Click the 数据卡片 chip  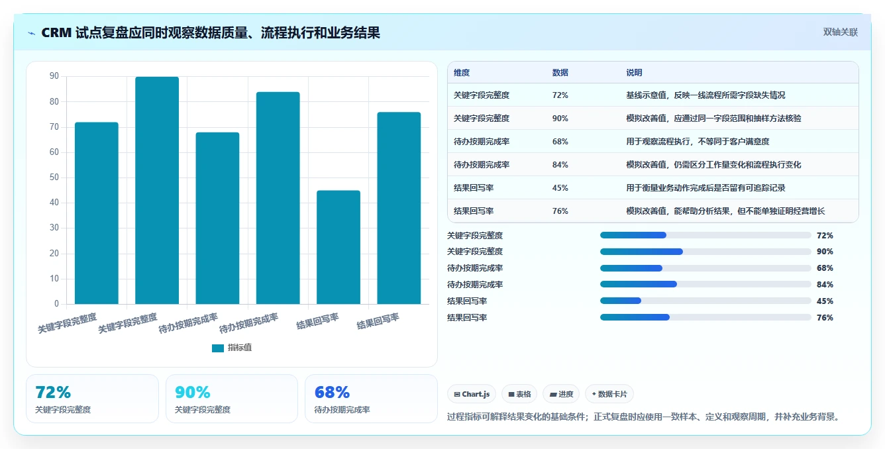point(609,394)
